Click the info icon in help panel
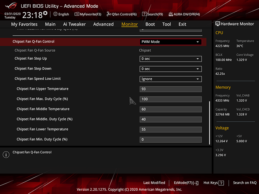The height and width of the screenshot is (194, 259). coord(6,155)
